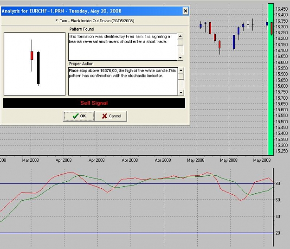Screen dimensions: 290x249
Task: Click the small red candle in pattern preview
Action: tap(32, 56)
